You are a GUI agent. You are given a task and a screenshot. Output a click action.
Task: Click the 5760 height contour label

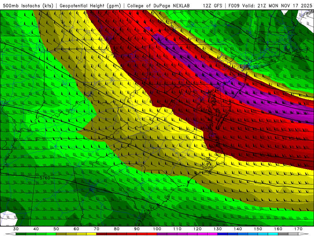pos(45,178)
